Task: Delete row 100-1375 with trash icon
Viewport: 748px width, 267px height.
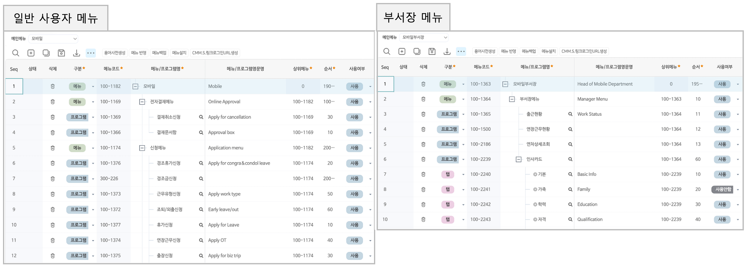Action: click(53, 256)
